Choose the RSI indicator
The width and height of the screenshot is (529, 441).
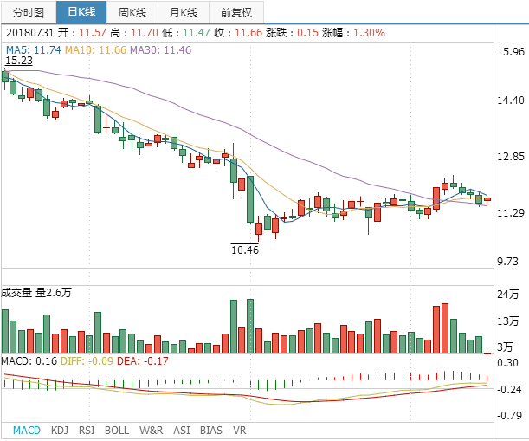click(87, 431)
